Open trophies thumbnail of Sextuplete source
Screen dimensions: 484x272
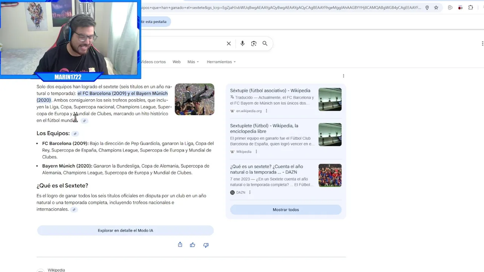pos(330,134)
